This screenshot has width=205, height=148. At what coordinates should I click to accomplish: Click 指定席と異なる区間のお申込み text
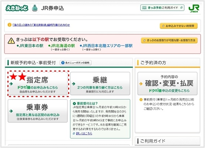click(x=38, y=115)
